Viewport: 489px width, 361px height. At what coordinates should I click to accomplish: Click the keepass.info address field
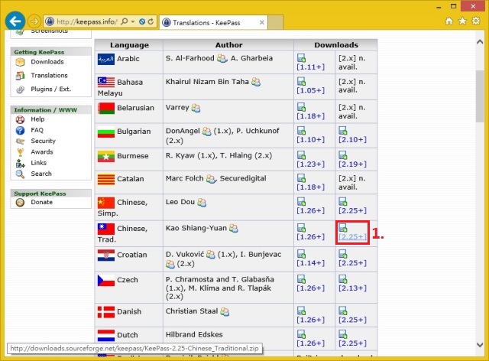[x=86, y=21]
